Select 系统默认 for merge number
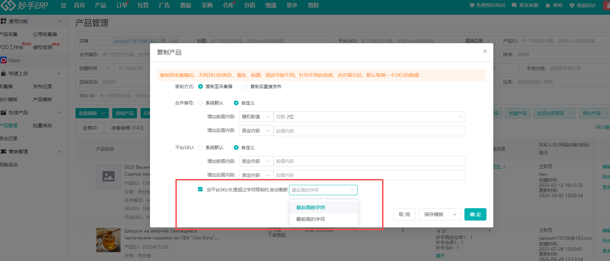This screenshot has height=261, width=610. (200, 103)
